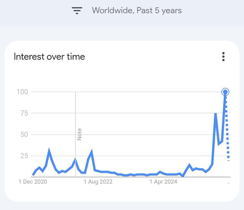The width and height of the screenshot is (244, 210).
Task: Click the 'Worldwide, Past 5 years' filter text
Action: [137, 11]
